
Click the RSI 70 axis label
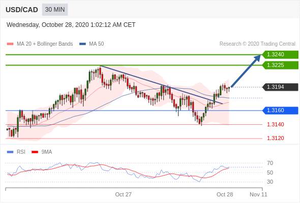coord(270,163)
